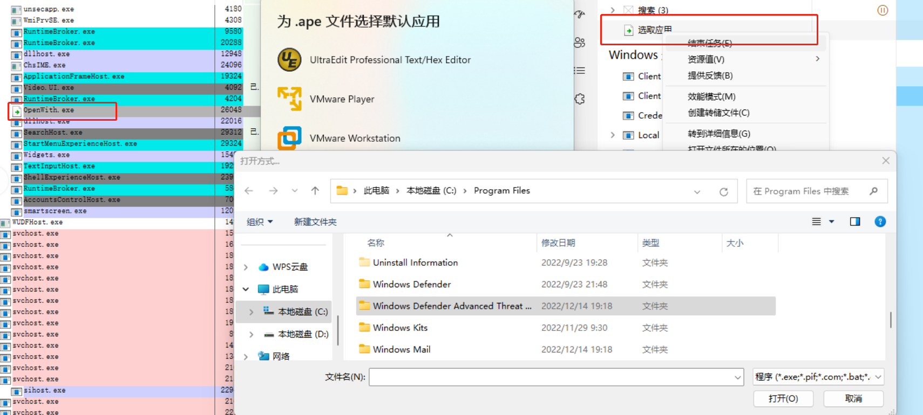Screen dimensions: 923x415
Task: Click the 新建文件夹 button
Action: point(315,222)
